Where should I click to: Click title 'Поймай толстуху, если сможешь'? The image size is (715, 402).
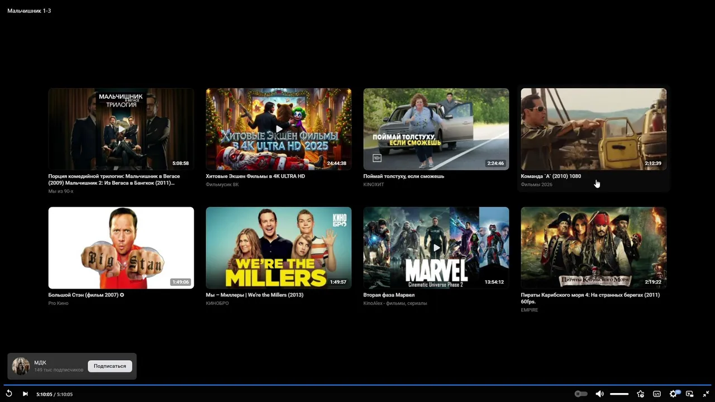coord(404,176)
